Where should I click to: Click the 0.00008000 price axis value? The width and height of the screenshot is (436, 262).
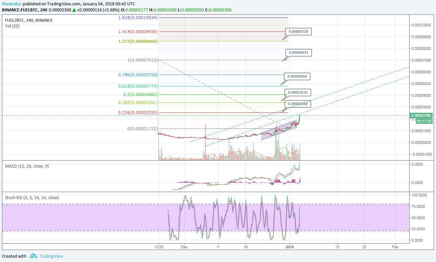point(422,48)
